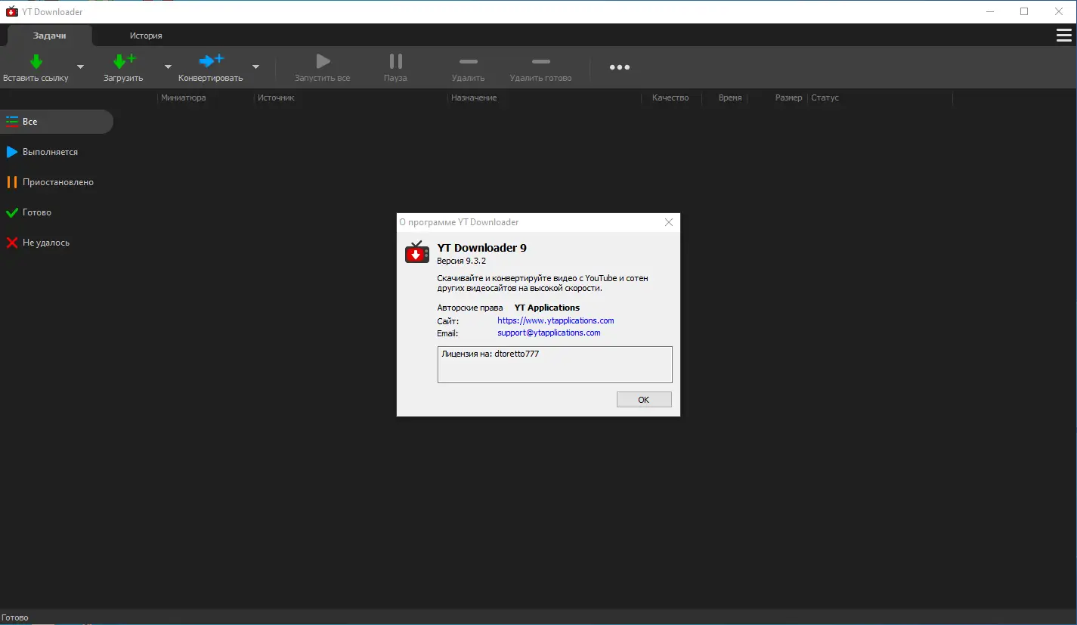This screenshot has width=1077, height=625.
Task: Select the Задачи tab
Action: 49,35
